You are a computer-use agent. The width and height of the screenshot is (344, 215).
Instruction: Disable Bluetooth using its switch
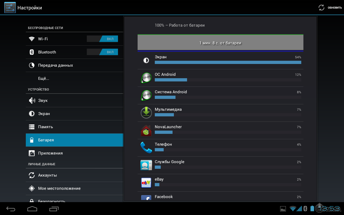[x=102, y=52]
